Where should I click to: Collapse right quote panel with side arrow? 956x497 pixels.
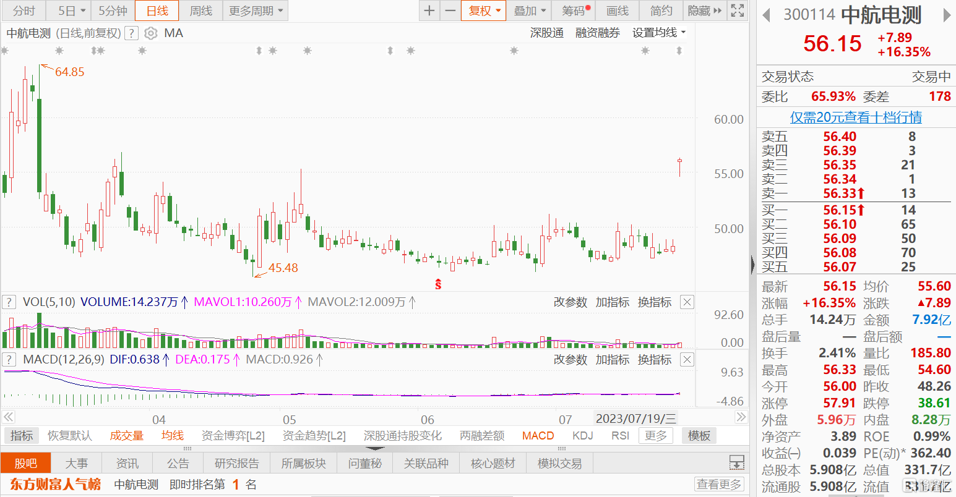pos(752,265)
